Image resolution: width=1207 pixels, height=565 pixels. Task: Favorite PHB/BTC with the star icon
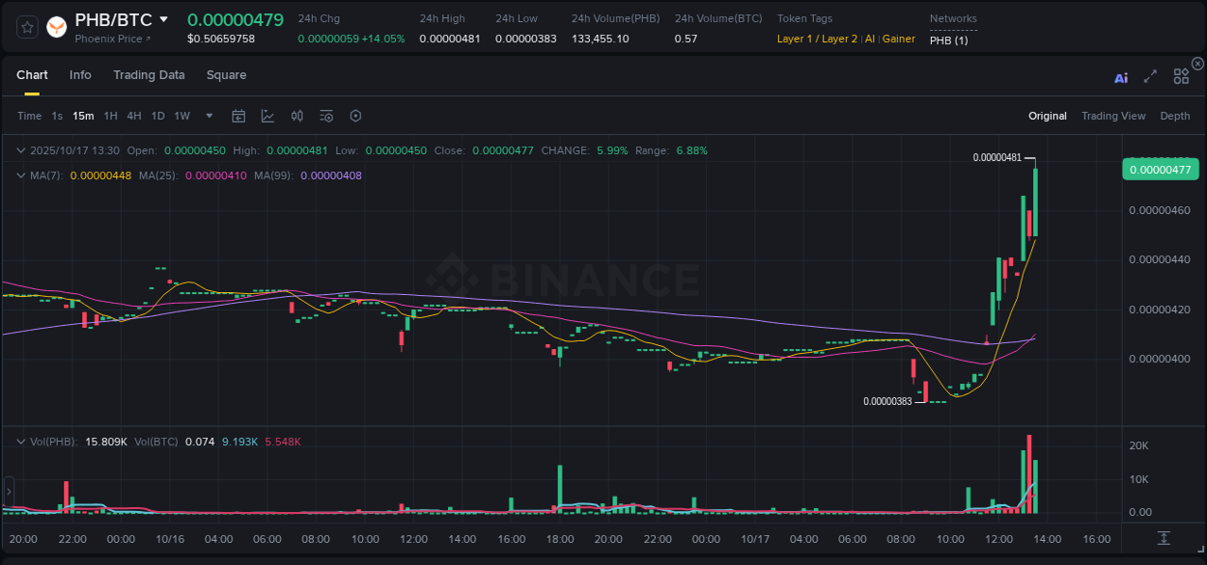pyautogui.click(x=26, y=28)
